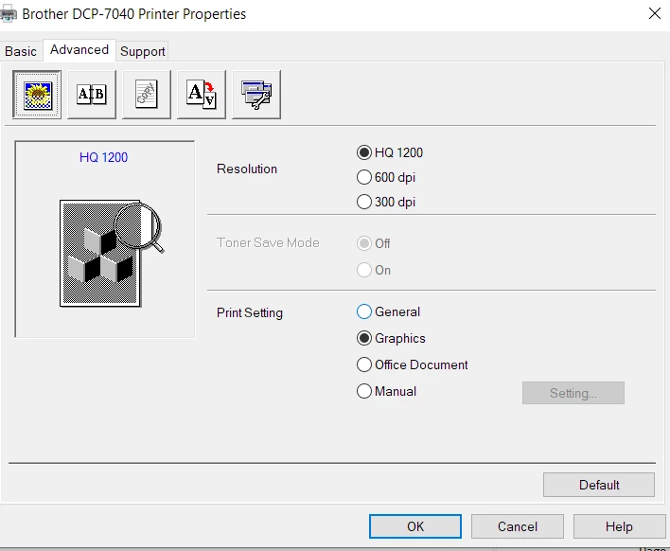Open the Device Options wrench icon

click(256, 95)
